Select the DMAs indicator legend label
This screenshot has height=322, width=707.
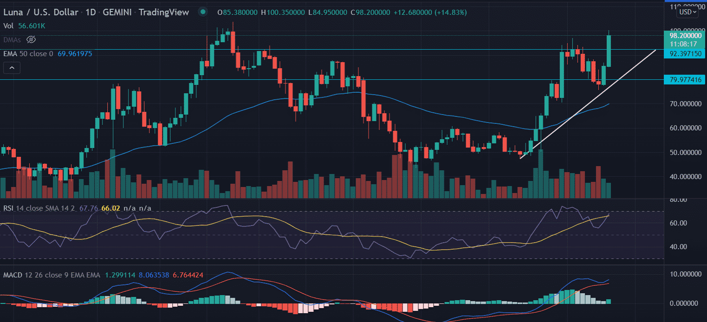coord(13,40)
